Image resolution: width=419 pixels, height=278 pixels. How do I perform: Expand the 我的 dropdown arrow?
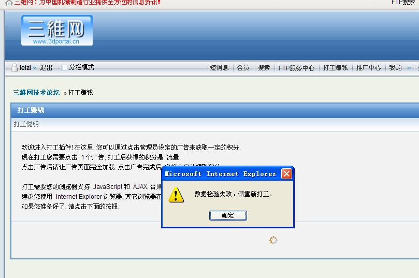[x=409, y=68]
